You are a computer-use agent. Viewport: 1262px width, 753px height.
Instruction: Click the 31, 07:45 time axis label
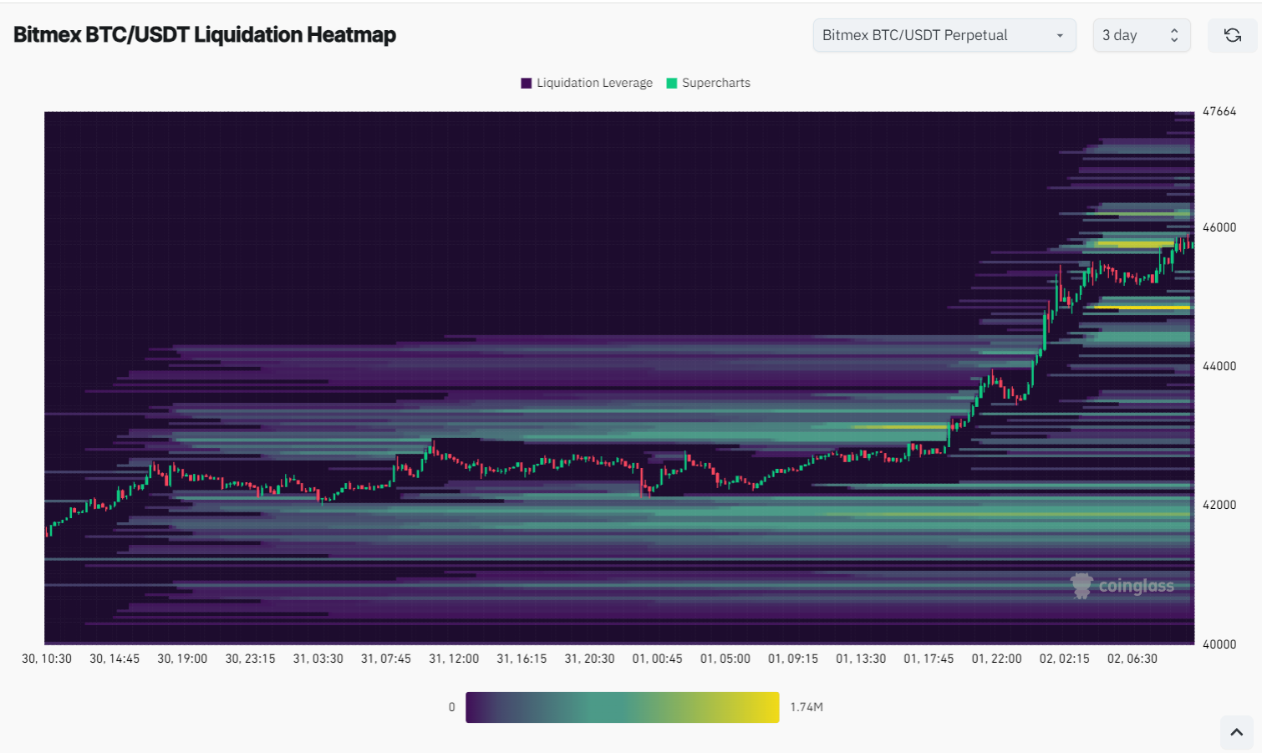[x=386, y=659]
